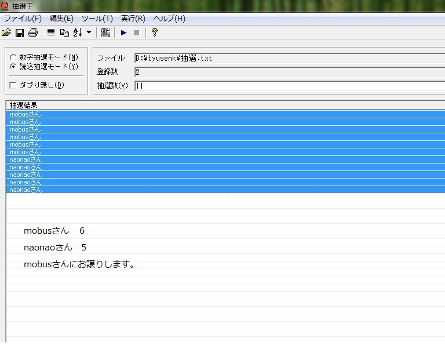This screenshot has width=445, height=356.
Task: Start the lottery with the play button
Action: tap(123, 32)
